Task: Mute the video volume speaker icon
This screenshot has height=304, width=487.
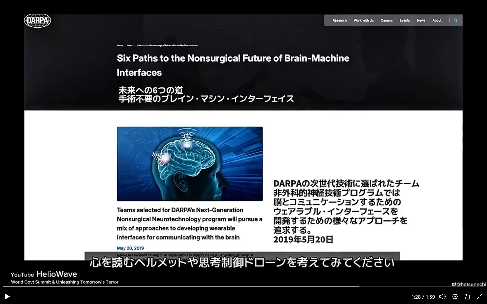Action: click(x=442, y=297)
